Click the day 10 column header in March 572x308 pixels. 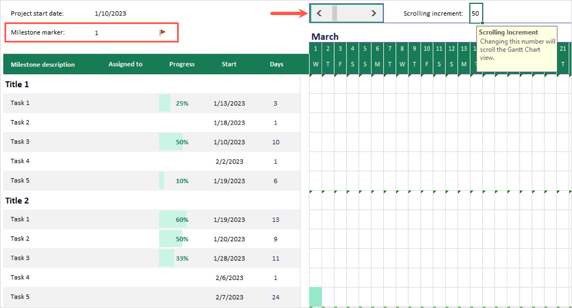(427, 49)
